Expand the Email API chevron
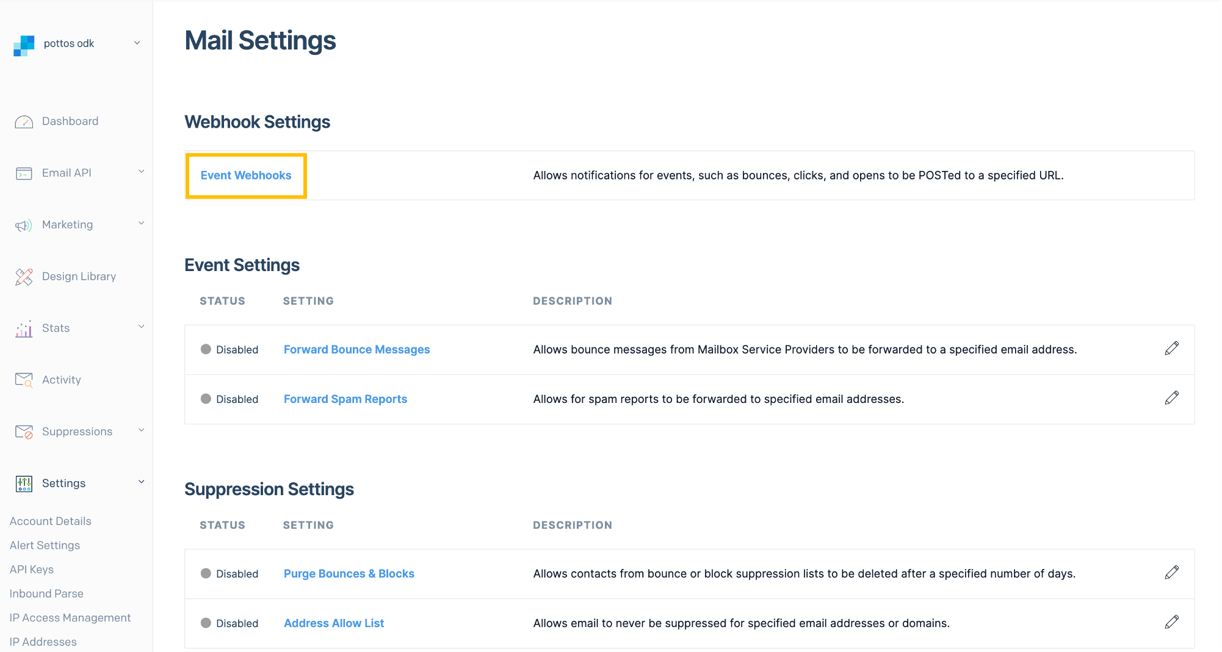The width and height of the screenshot is (1222, 652). (x=141, y=172)
